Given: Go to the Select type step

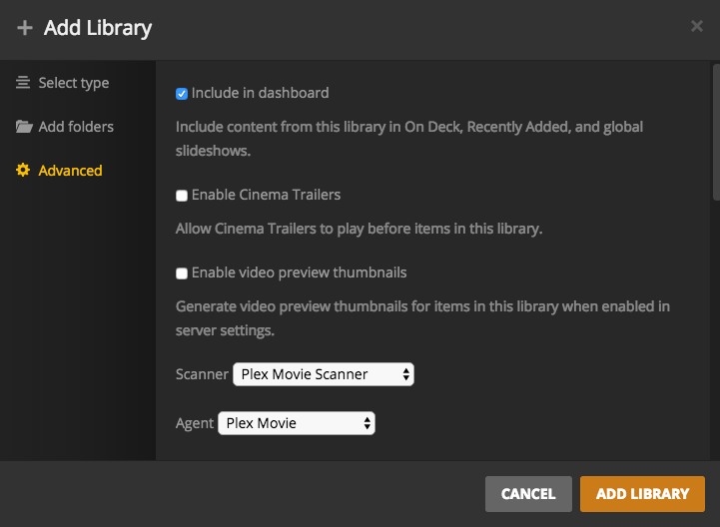Looking at the screenshot, I should (74, 83).
